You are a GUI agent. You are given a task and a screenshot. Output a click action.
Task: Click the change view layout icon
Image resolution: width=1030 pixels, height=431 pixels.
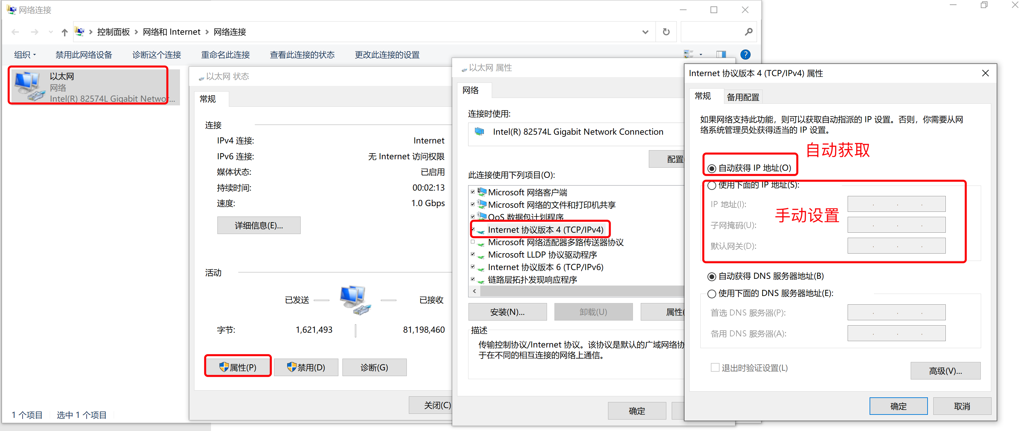tap(689, 54)
